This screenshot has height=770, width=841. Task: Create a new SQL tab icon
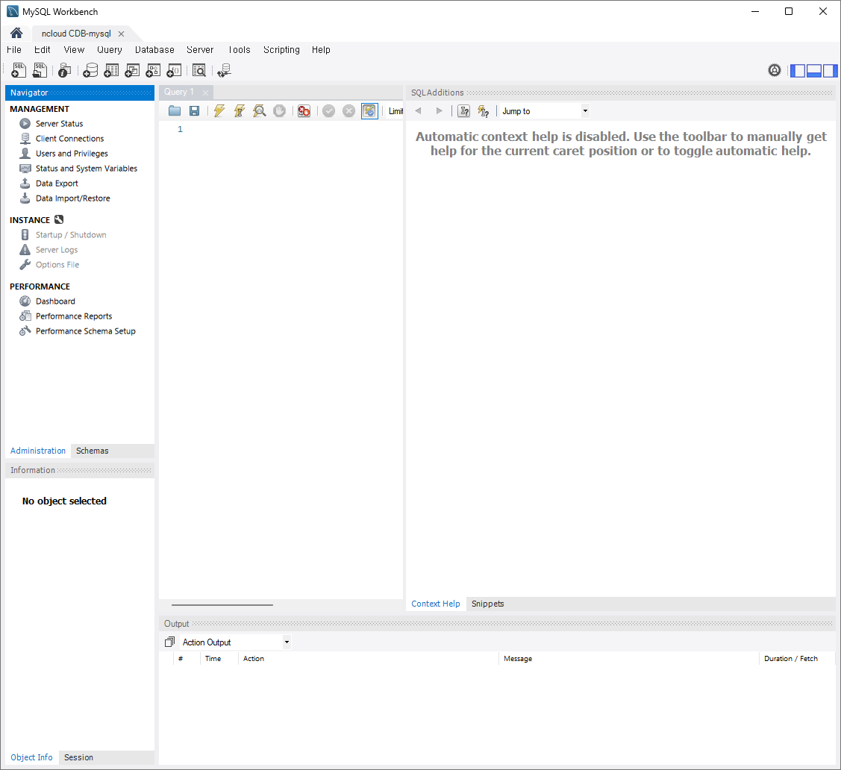coord(18,70)
